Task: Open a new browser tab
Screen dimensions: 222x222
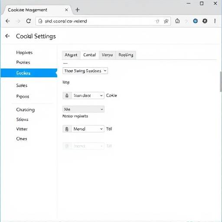Action: (x=78, y=10)
